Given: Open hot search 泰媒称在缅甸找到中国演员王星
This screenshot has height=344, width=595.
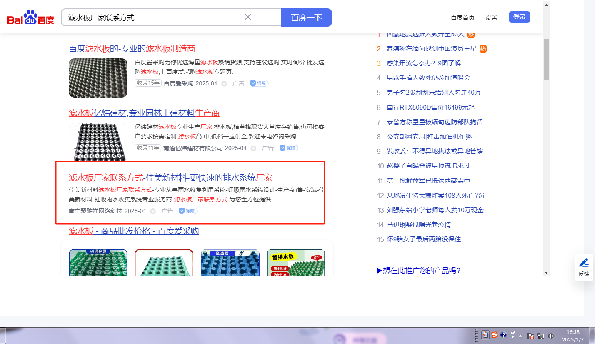Looking at the screenshot, I should [432, 49].
